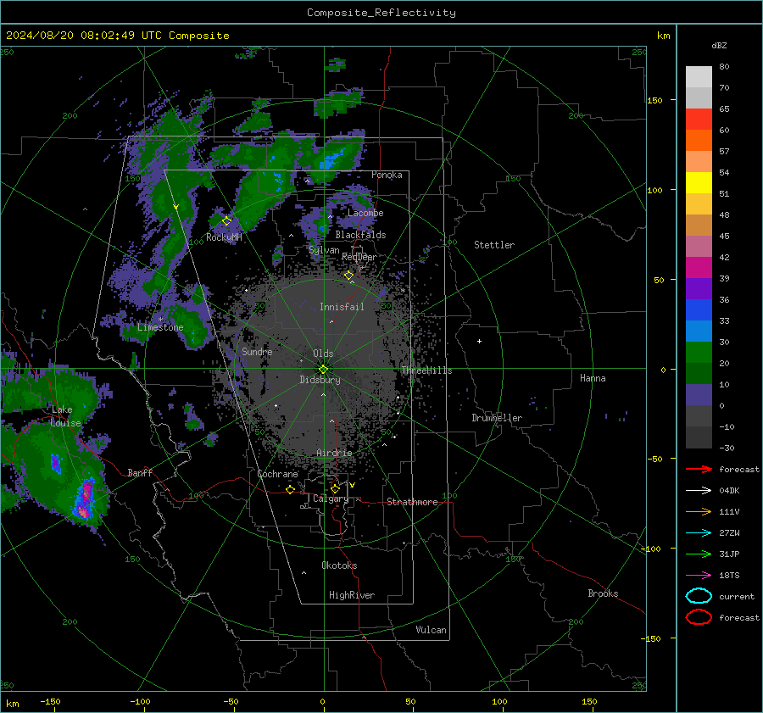763x713 pixels.
Task: Click the Banff town label
Action: pyautogui.click(x=140, y=472)
